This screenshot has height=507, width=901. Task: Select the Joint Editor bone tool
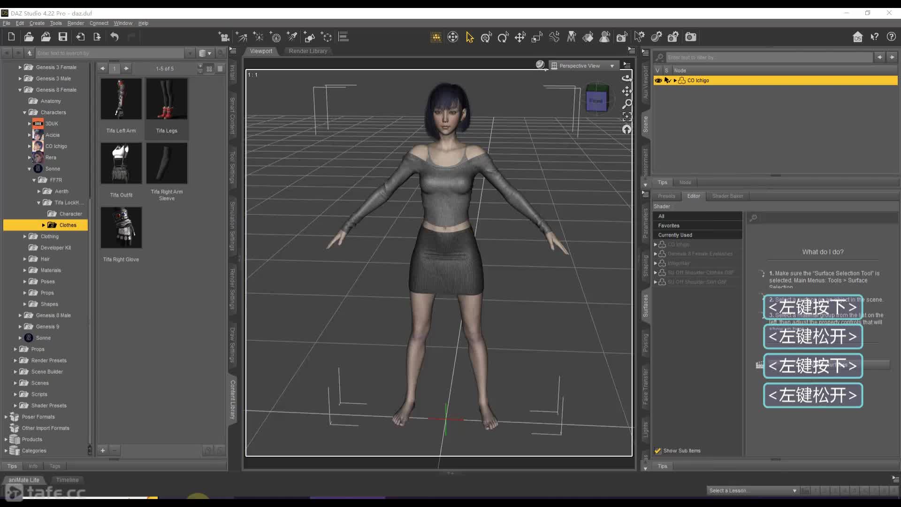point(554,37)
